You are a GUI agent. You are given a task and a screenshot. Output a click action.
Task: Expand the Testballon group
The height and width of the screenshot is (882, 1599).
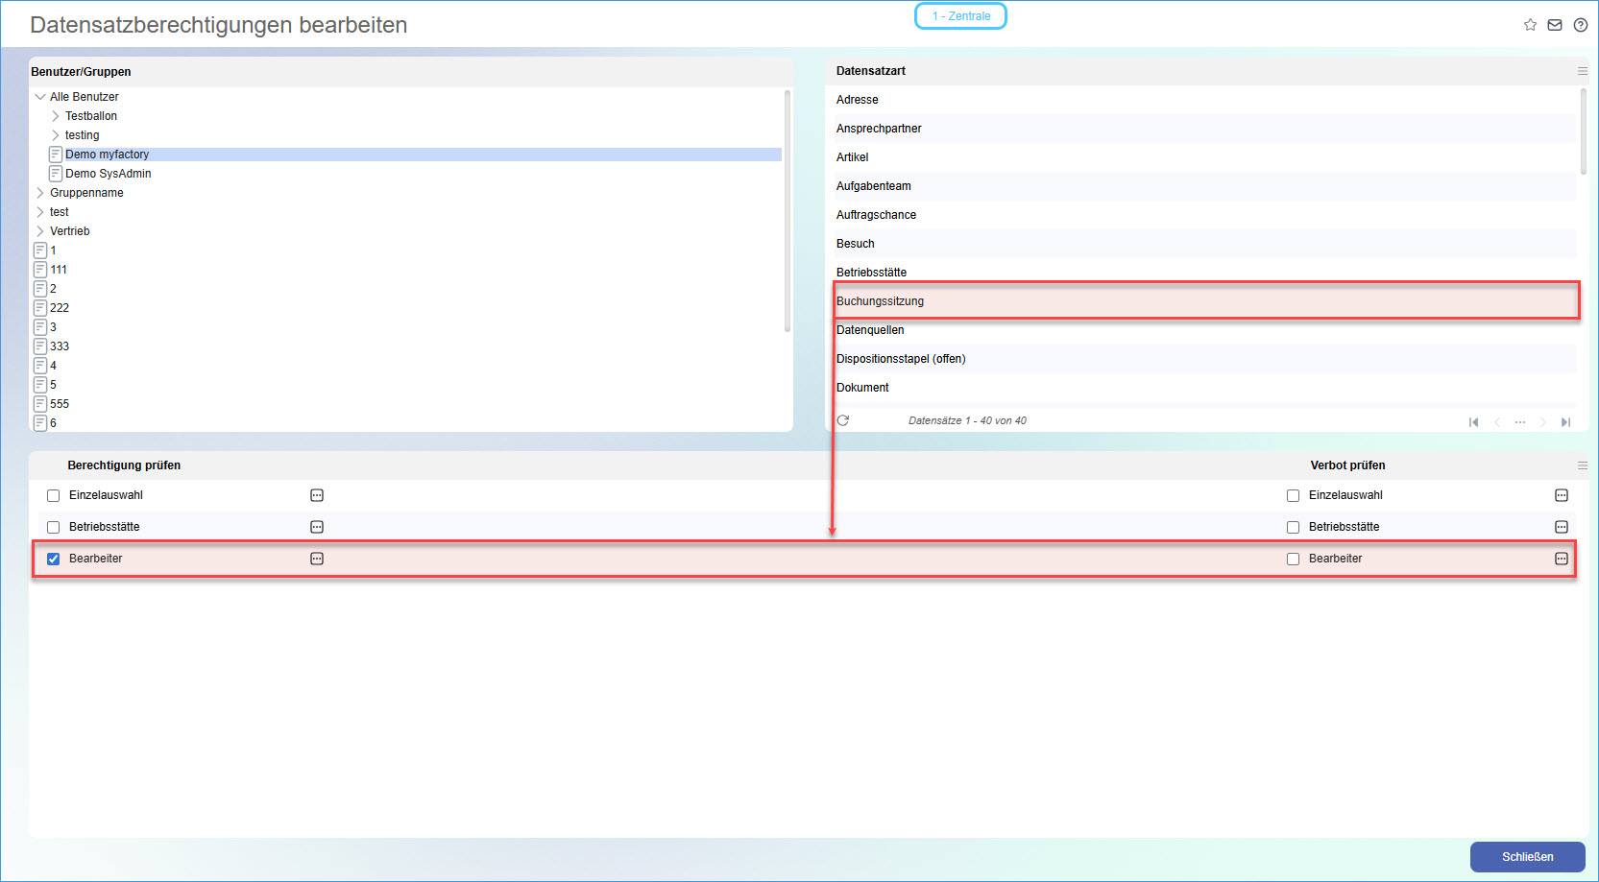point(56,116)
